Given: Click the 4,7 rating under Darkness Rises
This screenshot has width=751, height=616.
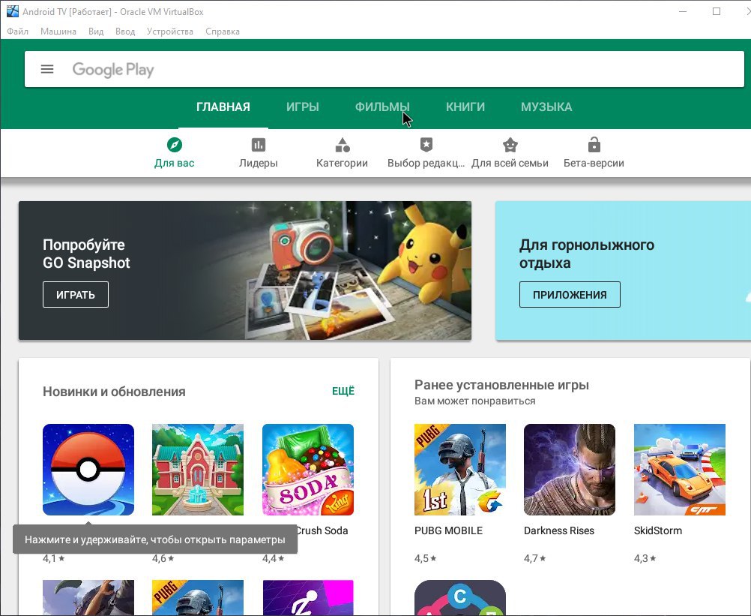Looking at the screenshot, I should (535, 558).
